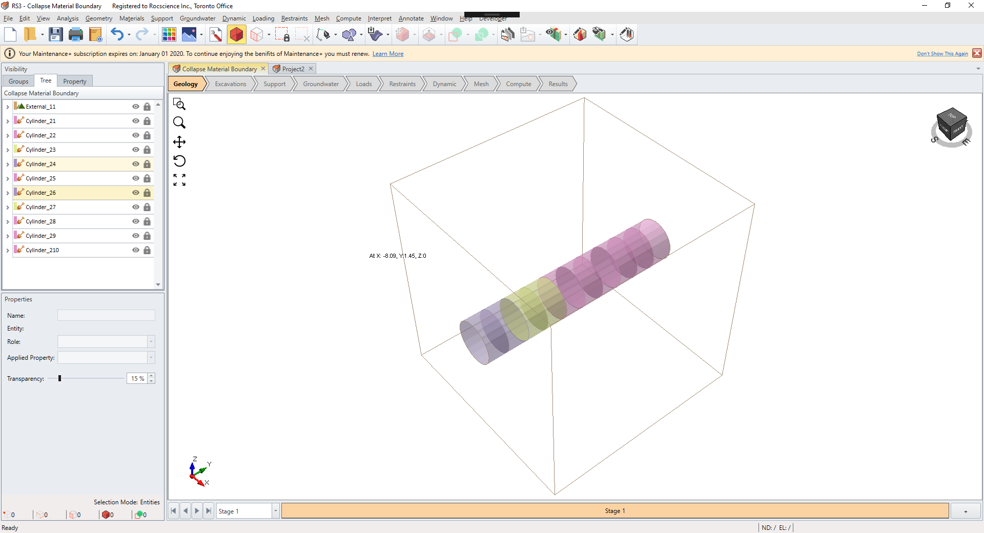Screen dimensions: 984x533
Task: Close the subscription banner with red X
Action: click(977, 53)
